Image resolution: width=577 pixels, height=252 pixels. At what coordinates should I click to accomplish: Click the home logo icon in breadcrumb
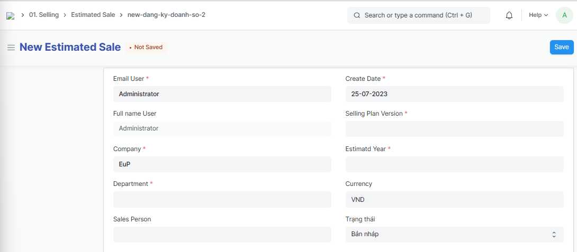click(10, 15)
